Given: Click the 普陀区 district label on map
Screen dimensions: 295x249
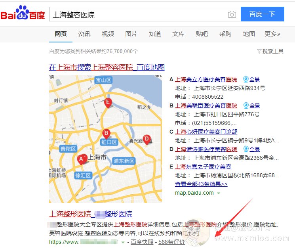Looking at the screenshot, I should [68, 149].
